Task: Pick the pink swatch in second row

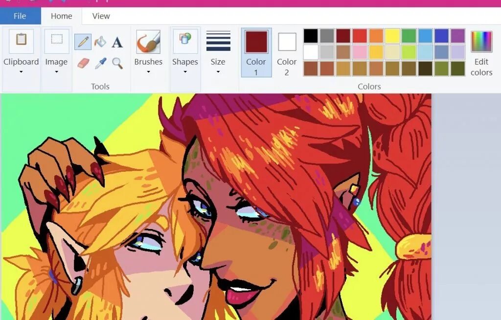Action: click(360, 52)
